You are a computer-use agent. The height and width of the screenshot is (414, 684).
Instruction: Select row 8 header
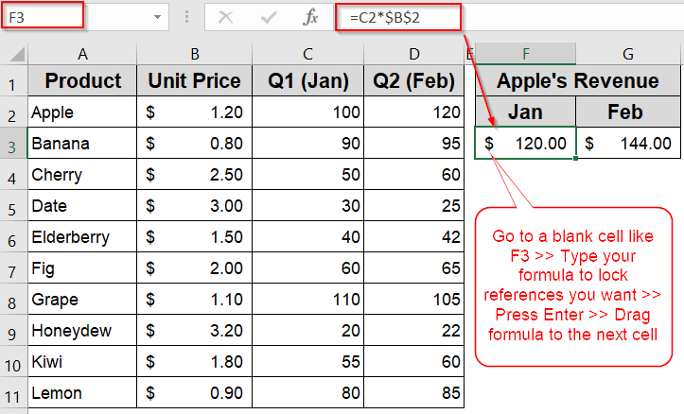coord(13,299)
